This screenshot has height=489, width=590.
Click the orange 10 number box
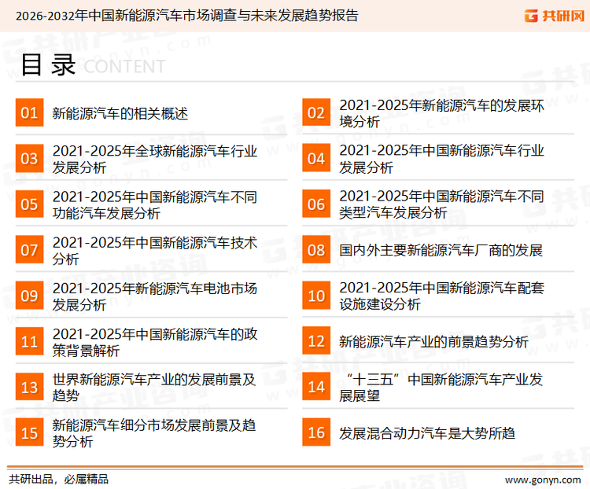coord(316,296)
